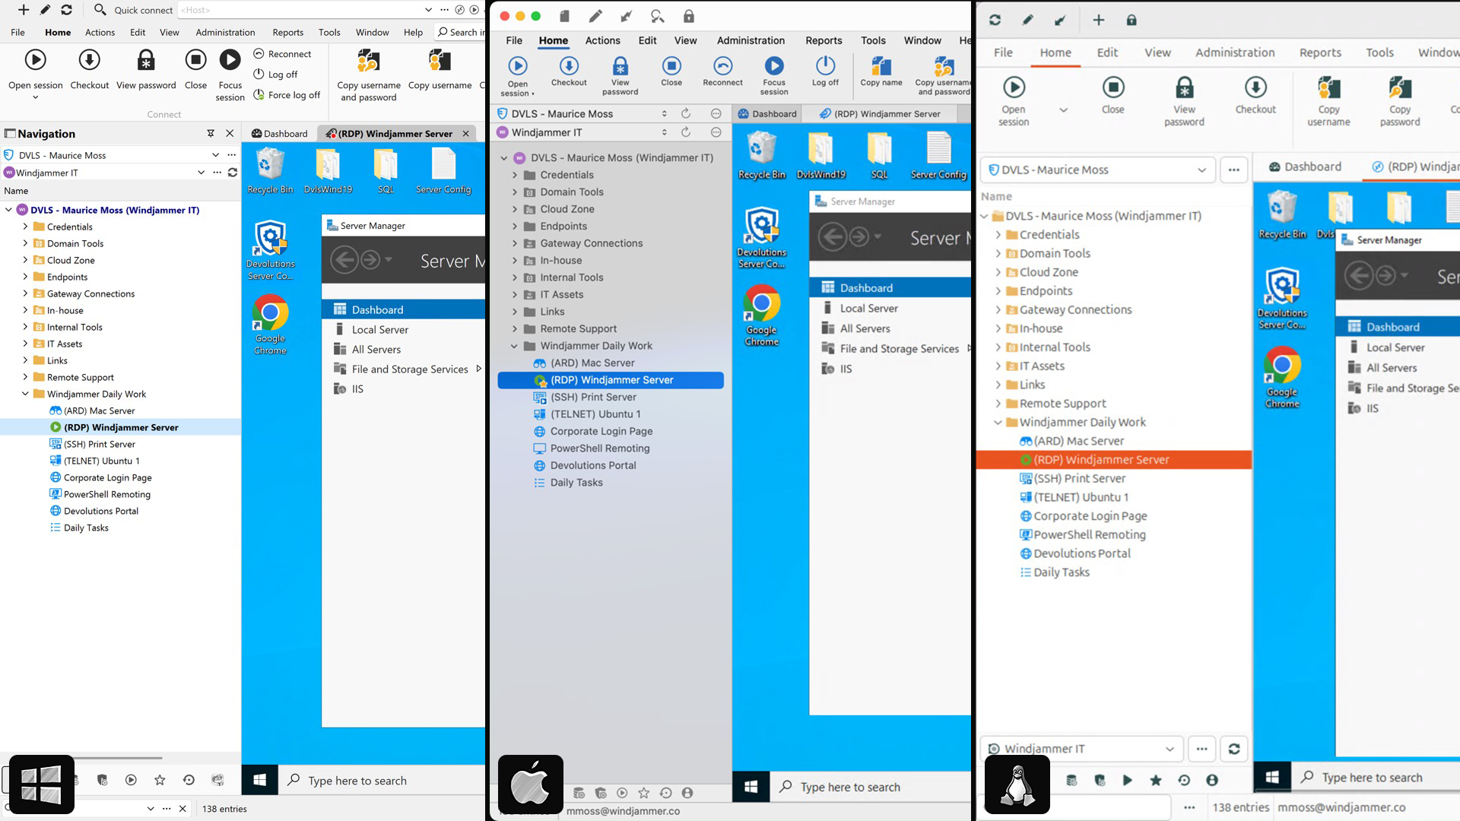Viewport: 1460px width, 821px height.
Task: Click the Linux ribbon Close icon
Action: (1113, 87)
